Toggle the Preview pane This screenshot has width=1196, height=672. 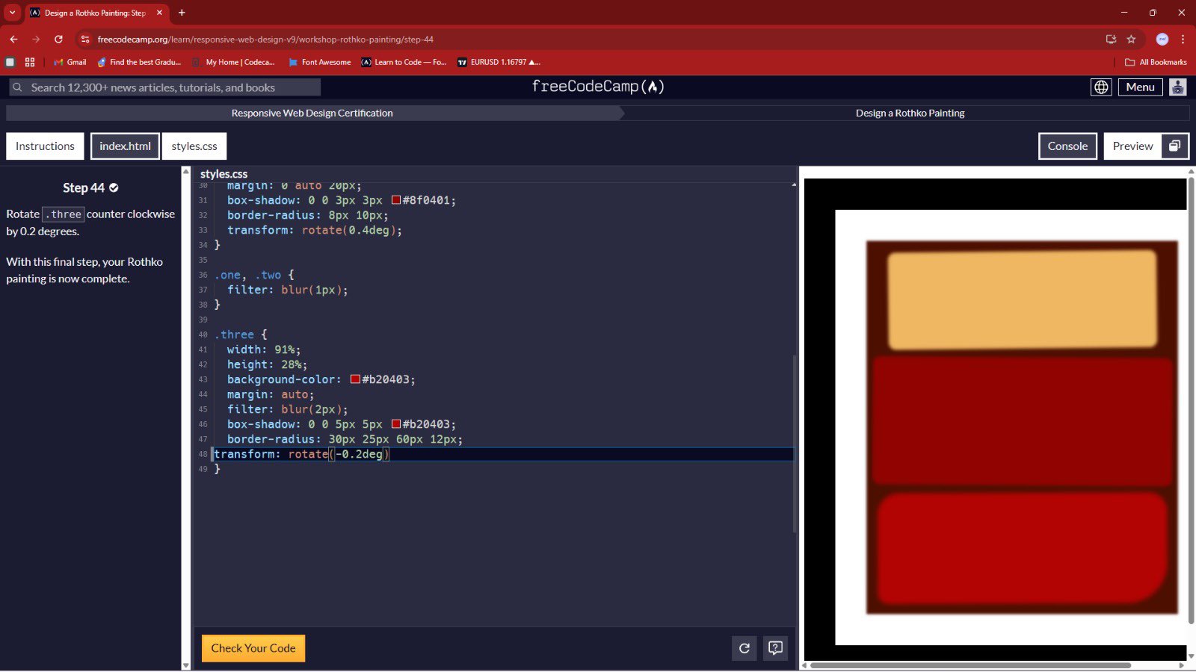1132,146
